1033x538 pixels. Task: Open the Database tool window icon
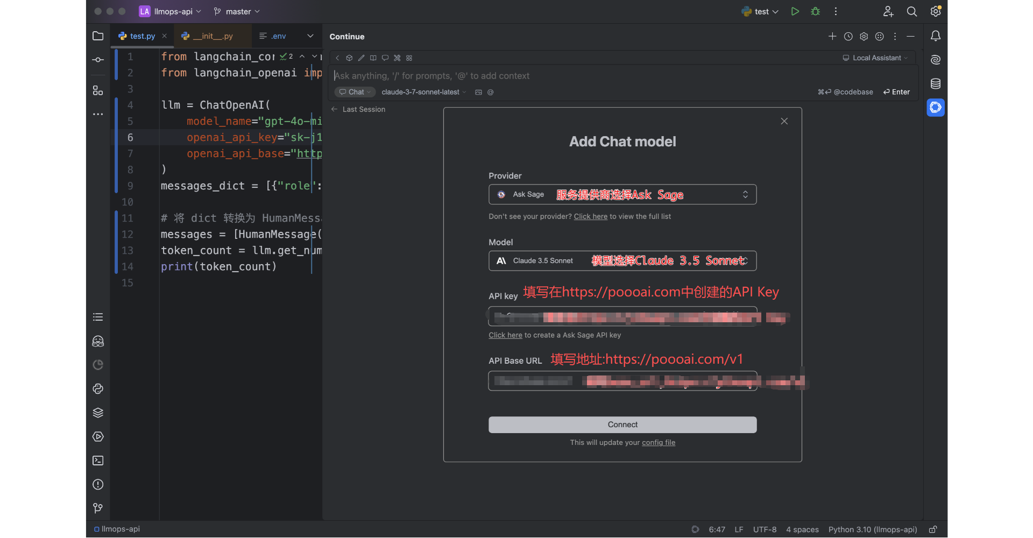click(936, 84)
